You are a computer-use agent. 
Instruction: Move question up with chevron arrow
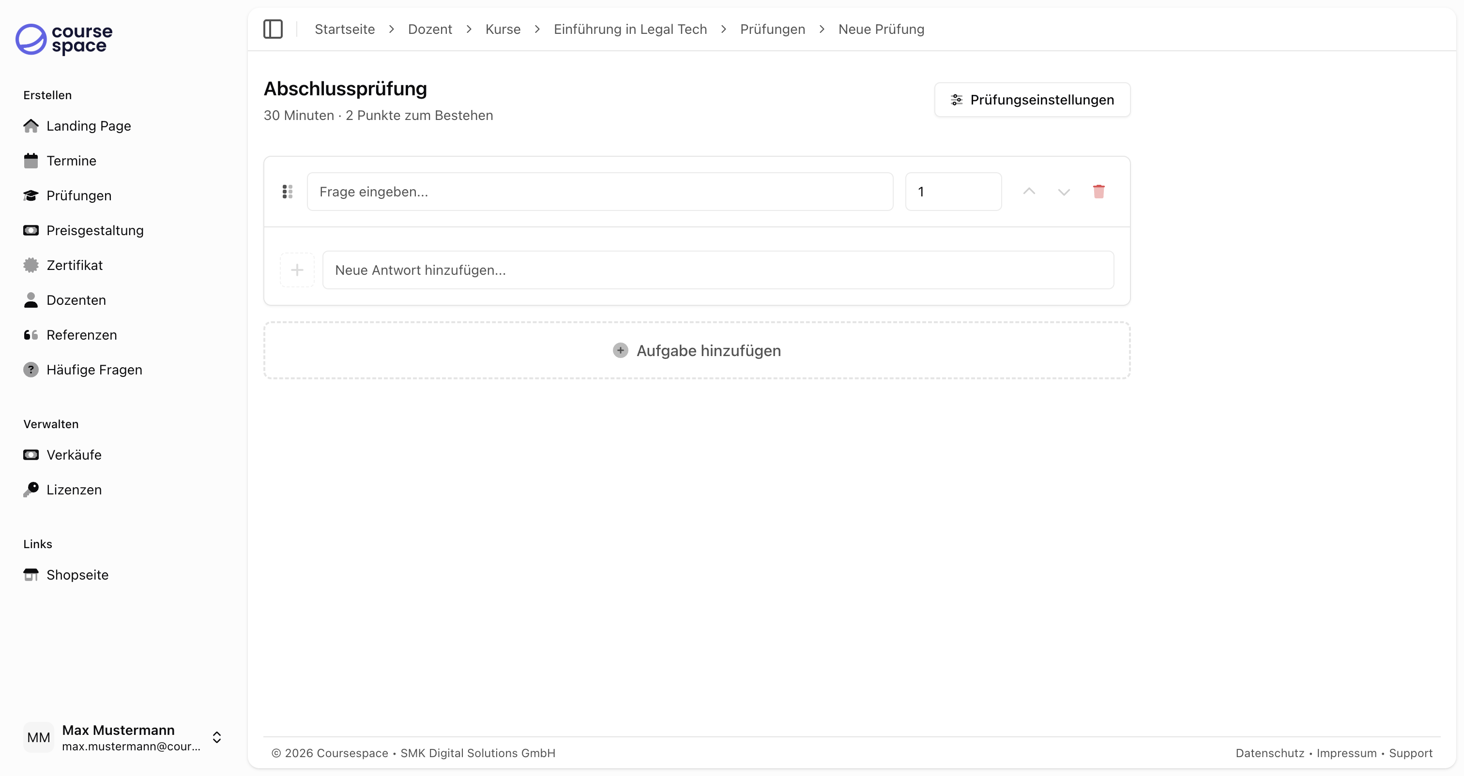tap(1029, 192)
